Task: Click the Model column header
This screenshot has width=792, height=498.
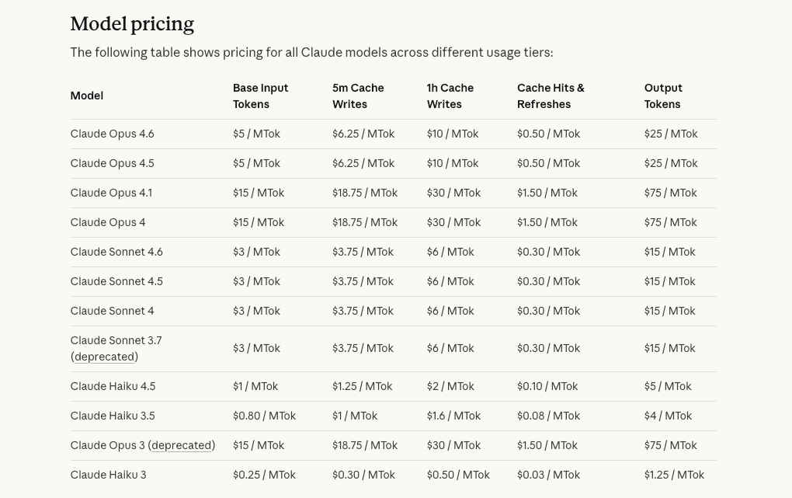Action: [86, 96]
